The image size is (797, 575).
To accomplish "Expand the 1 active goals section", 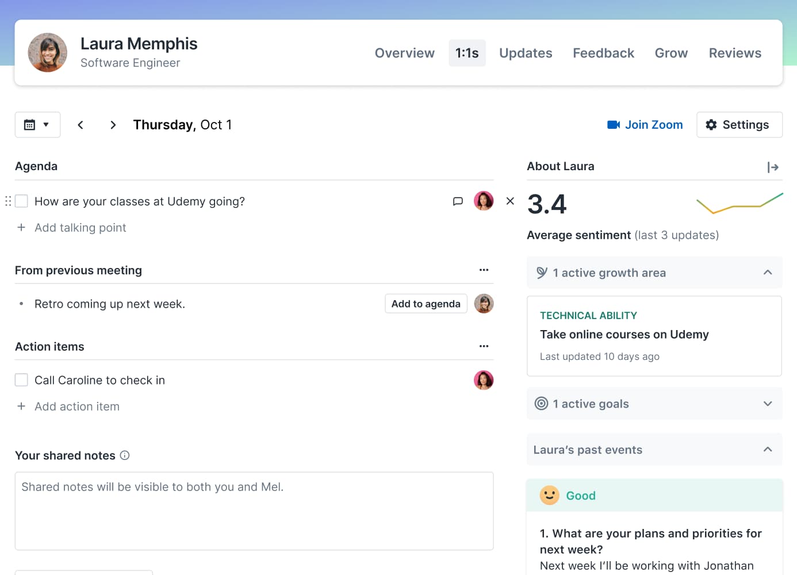I will pyautogui.click(x=768, y=404).
